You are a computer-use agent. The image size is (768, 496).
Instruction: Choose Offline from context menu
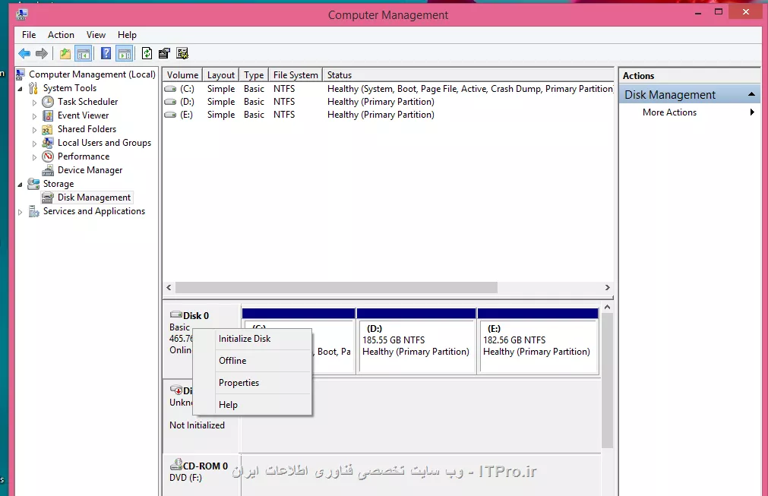tap(252, 361)
